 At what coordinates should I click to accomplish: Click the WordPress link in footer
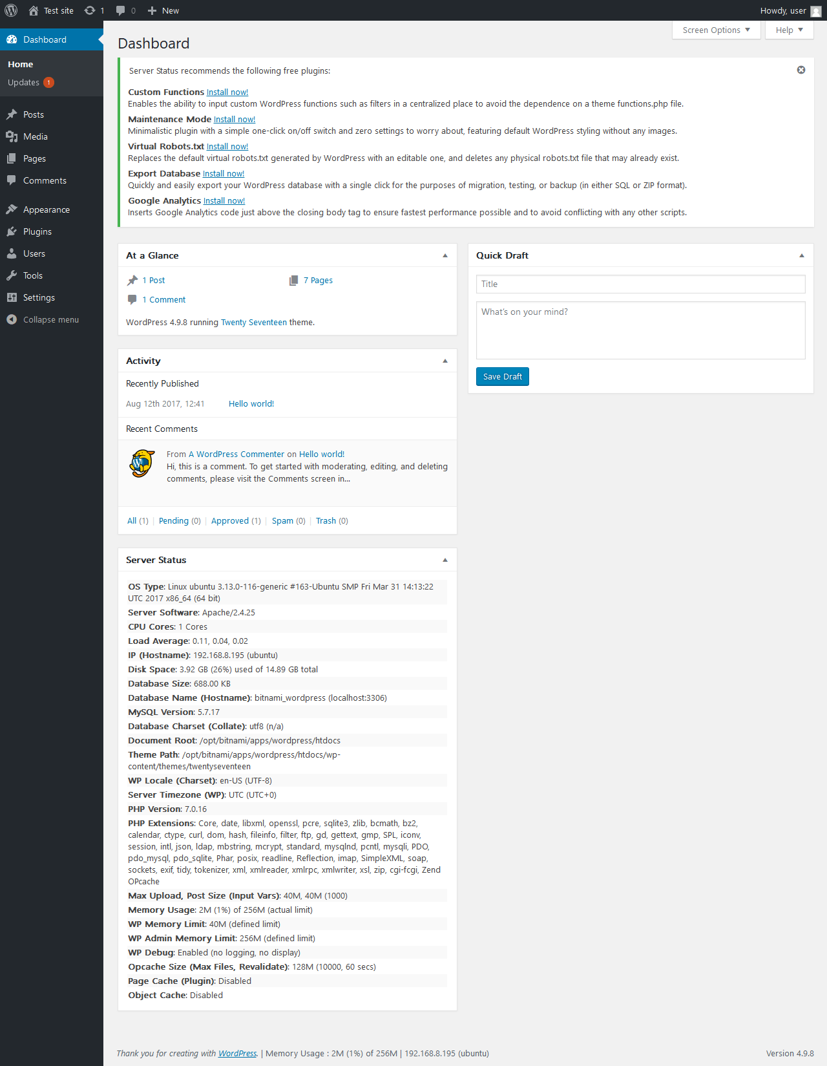238,1053
